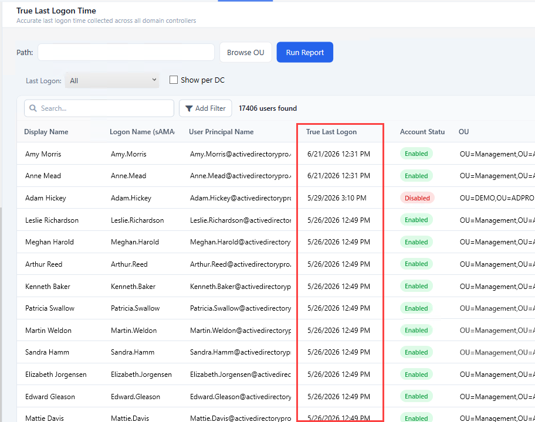Click the funnel filter icon
Viewport: 535px width, 422px height.
189,108
